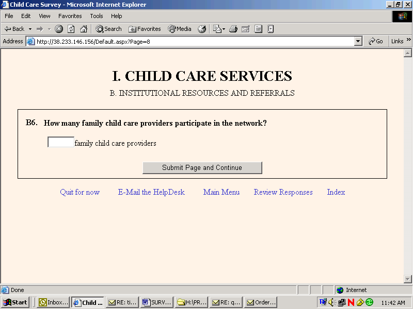Screen dimensions: 413x309
Task: Click the Internet zone status indicator
Action: pos(352,290)
